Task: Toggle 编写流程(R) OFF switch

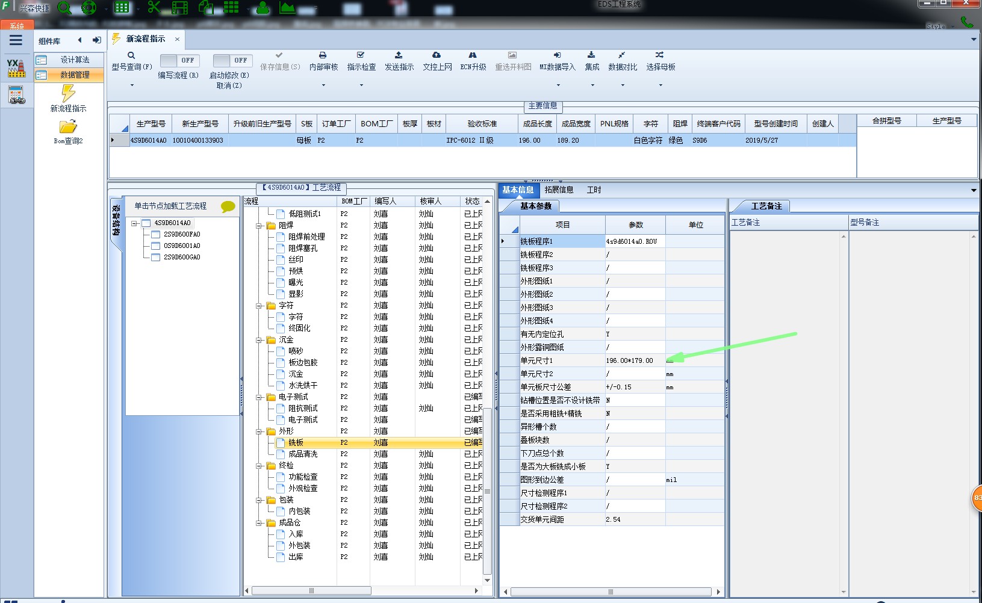Action: click(x=180, y=60)
